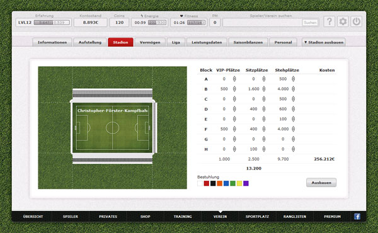
Task: Adjust Block F VIP-Plätze stepper
Action: pyautogui.click(x=234, y=129)
